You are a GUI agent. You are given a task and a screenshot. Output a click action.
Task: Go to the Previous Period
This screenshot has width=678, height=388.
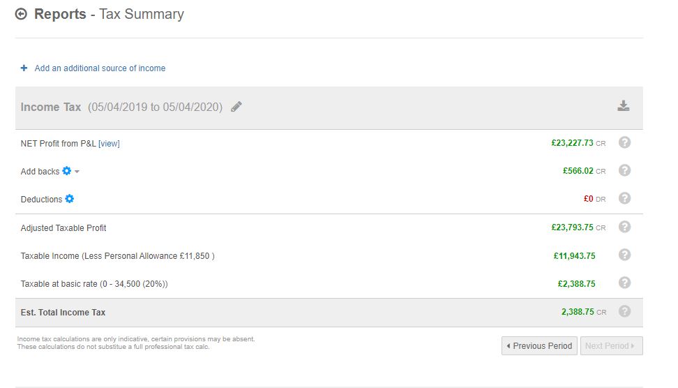pos(539,346)
